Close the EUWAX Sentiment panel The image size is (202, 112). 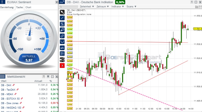pyautogui.click(x=57, y=2)
